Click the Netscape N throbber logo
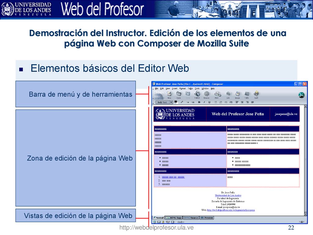 click(301, 95)
